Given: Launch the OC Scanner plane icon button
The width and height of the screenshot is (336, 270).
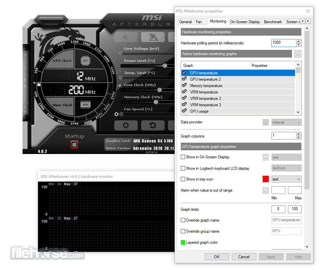Looking at the screenshot, I should coord(153,37).
